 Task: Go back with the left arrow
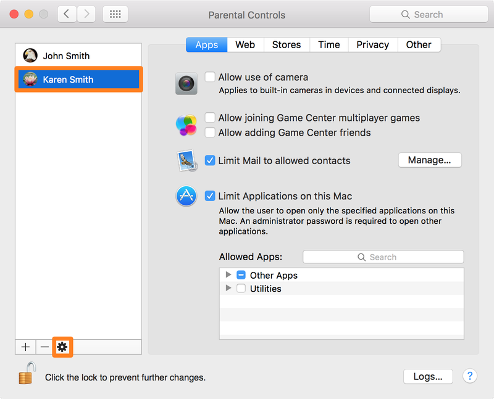pos(67,14)
